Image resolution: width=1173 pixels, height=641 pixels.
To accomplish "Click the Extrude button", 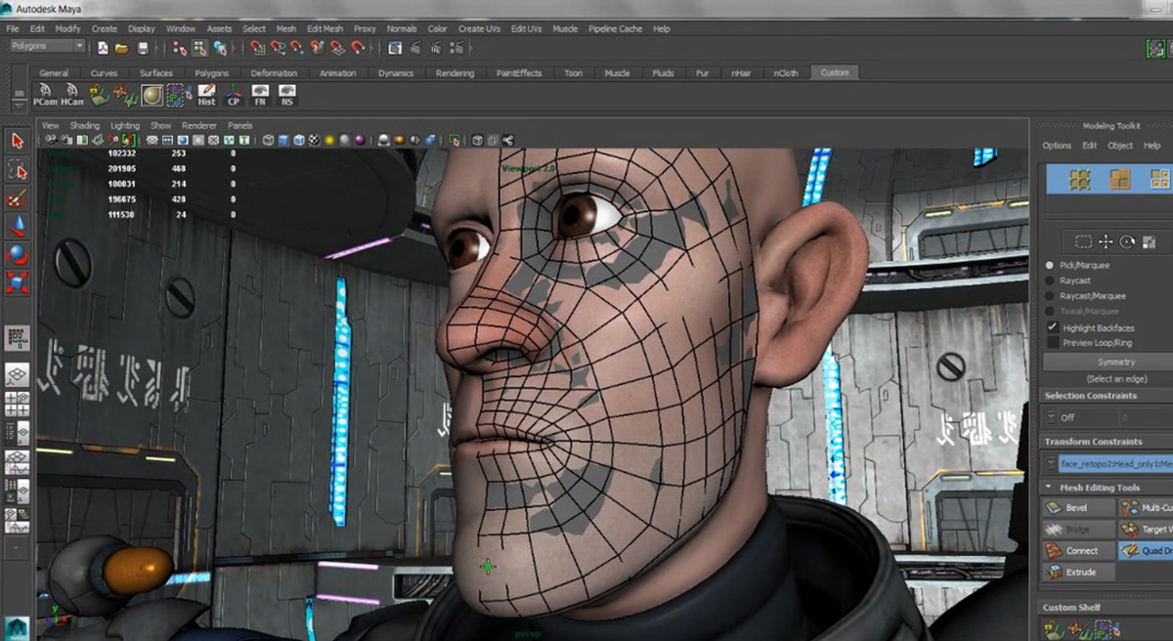I will (x=1077, y=572).
